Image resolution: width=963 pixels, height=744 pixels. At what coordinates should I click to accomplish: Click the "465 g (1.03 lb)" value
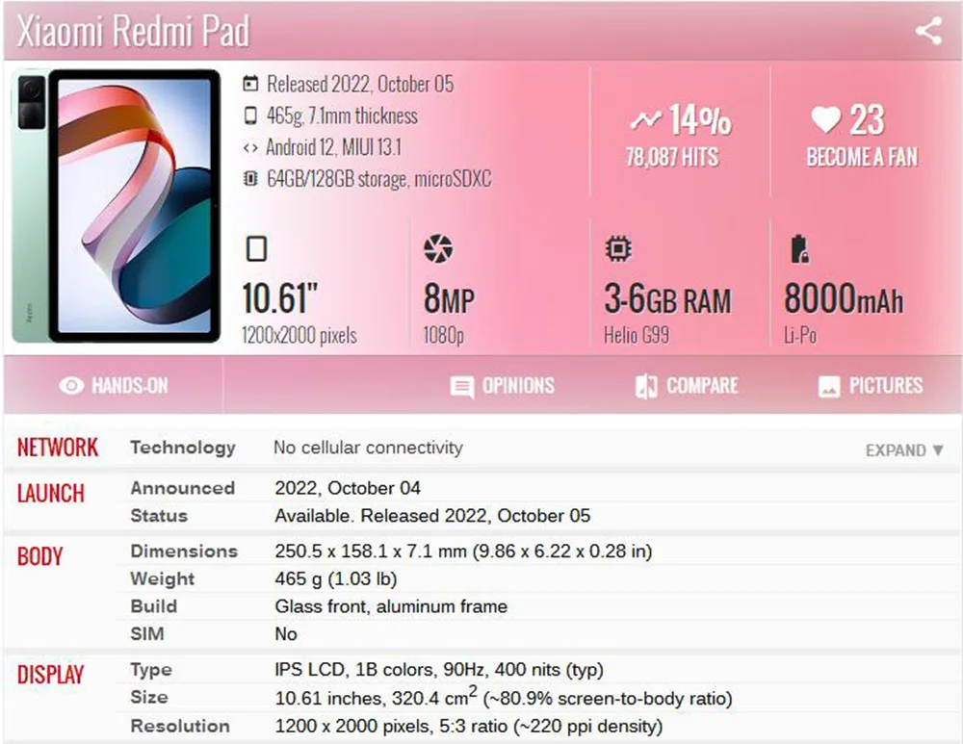336,578
